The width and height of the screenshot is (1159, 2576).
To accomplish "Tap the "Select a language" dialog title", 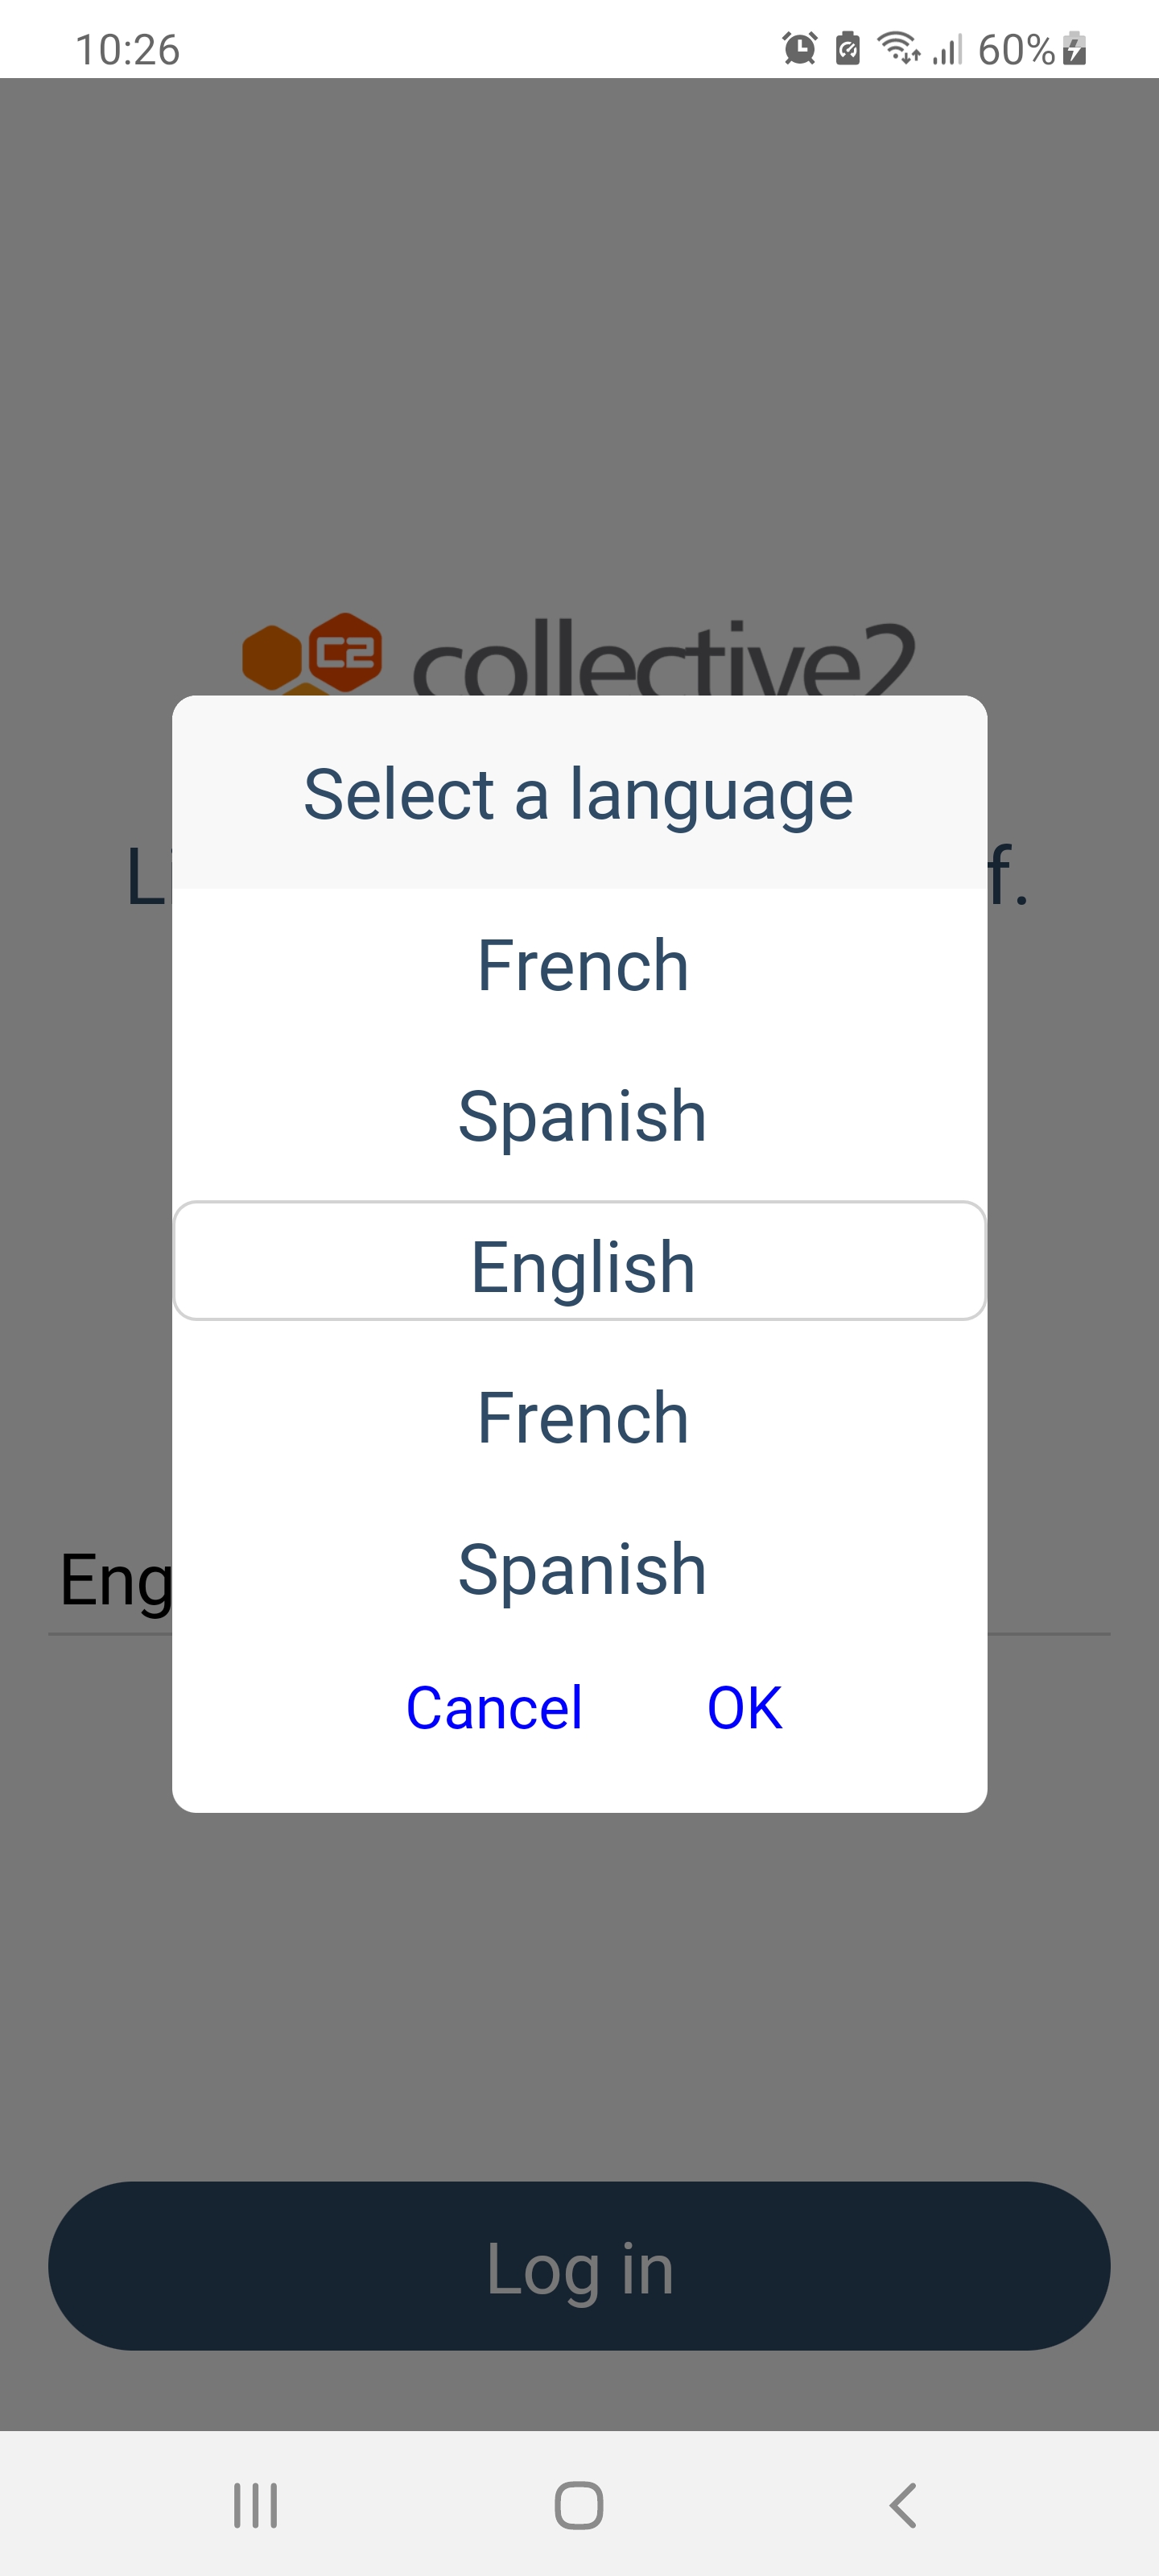I will (578, 794).
